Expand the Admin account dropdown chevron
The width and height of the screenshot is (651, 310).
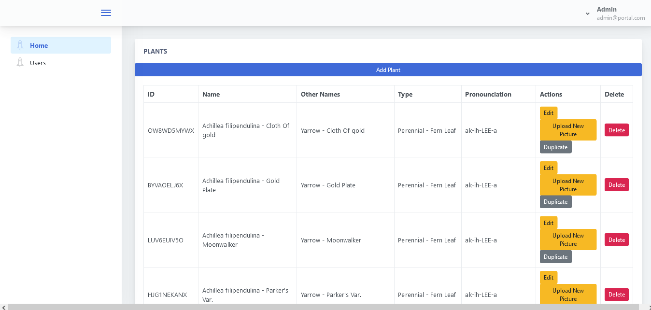point(587,14)
